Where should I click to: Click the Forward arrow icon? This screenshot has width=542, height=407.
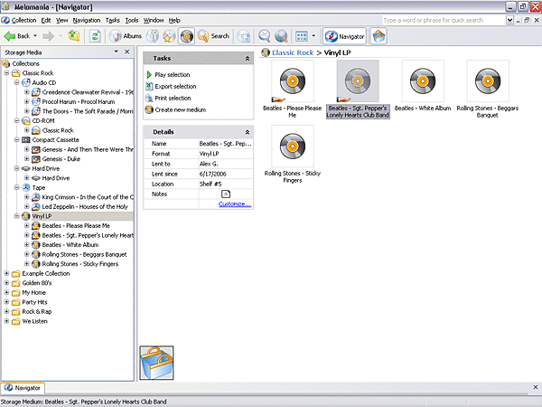(x=48, y=36)
